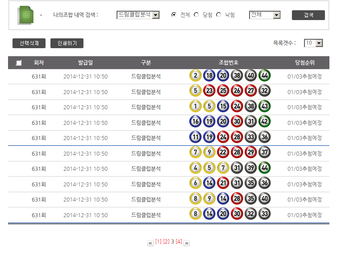Go to page [1] in pagination

158,242
